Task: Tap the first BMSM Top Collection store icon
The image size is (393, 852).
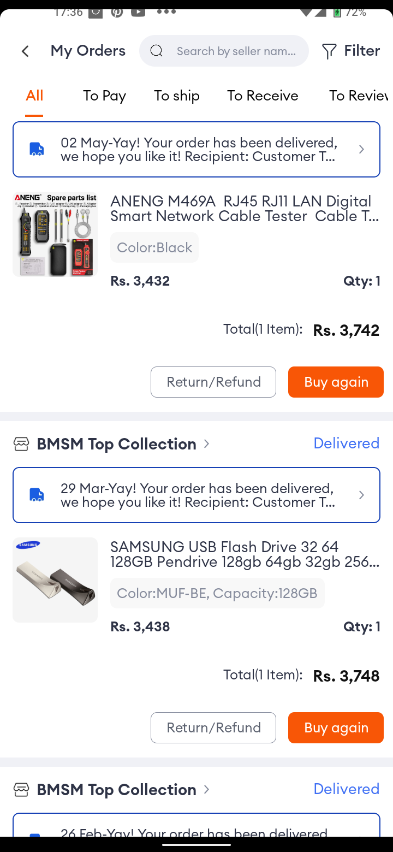Action: click(21, 444)
